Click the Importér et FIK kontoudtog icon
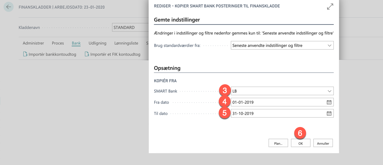383x165 pixels. coord(87,54)
